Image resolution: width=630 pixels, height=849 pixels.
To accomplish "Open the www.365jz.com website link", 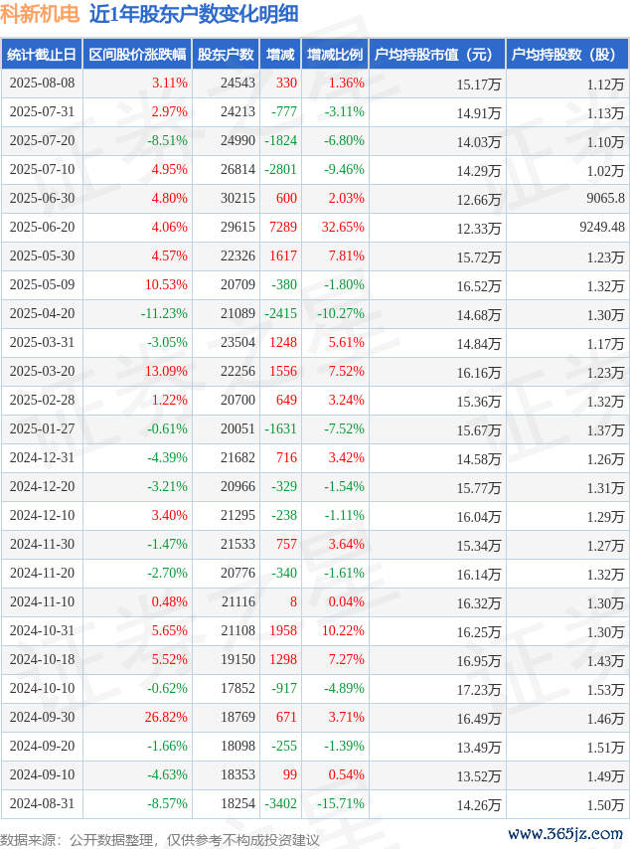I will [565, 833].
